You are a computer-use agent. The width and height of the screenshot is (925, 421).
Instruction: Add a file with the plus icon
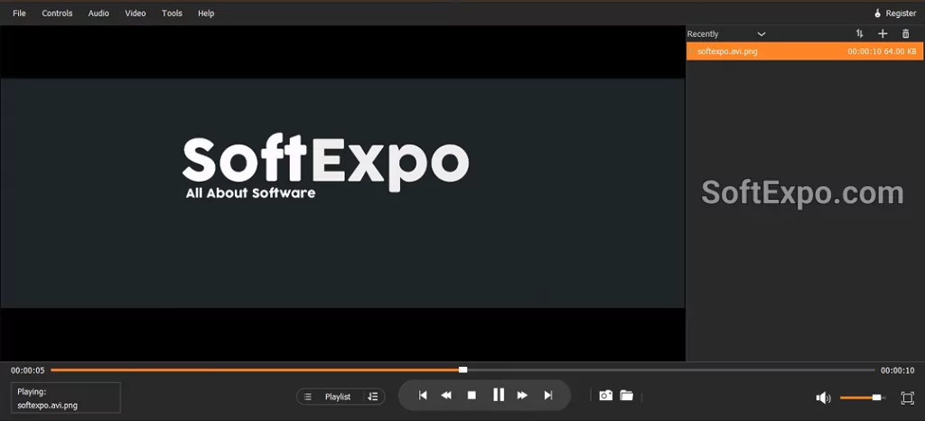tap(883, 34)
